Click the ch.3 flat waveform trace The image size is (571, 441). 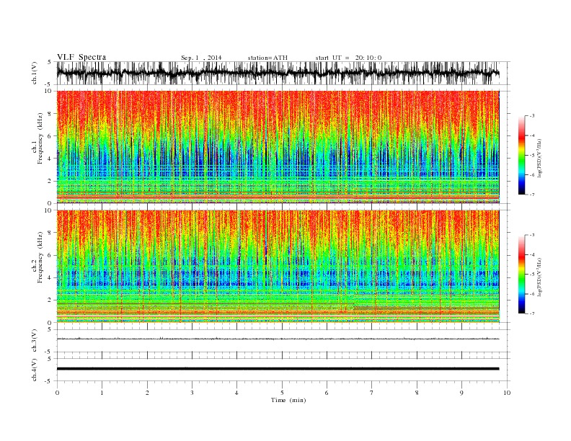point(278,339)
